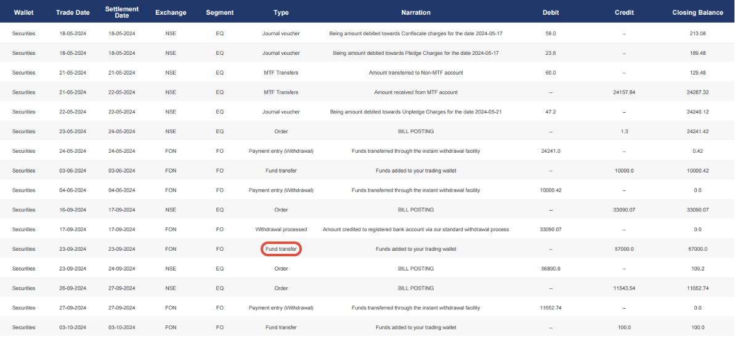Select the Unpledge Charges narration entry
Screen dimensions: 735x337
[x=416, y=112]
